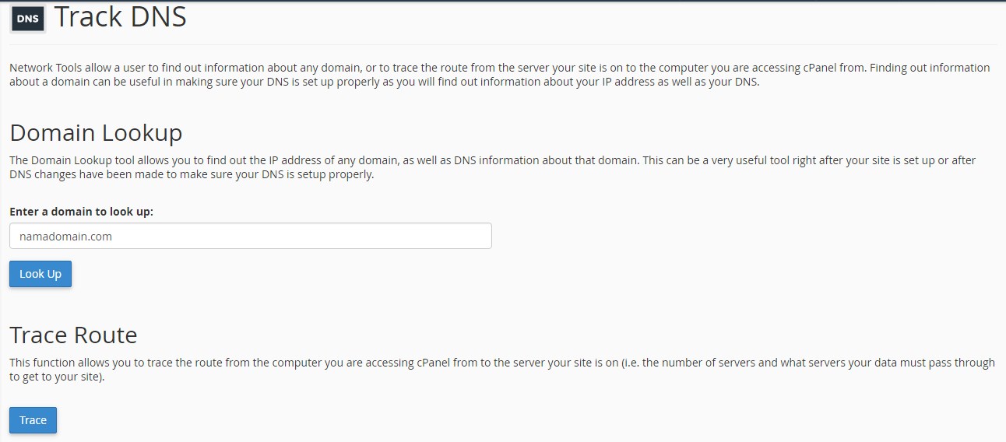Image resolution: width=1006 pixels, height=442 pixels.
Task: Click the DNS icon beside the title
Action: point(28,19)
